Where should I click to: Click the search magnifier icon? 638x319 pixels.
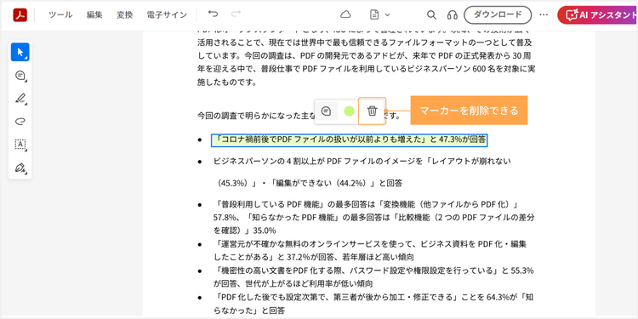[431, 14]
